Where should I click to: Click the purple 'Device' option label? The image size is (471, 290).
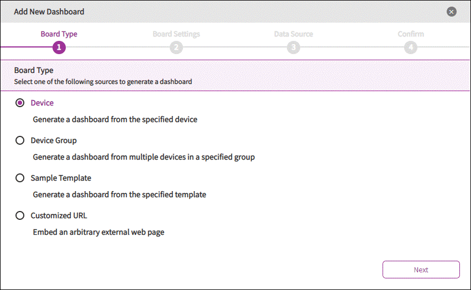pyautogui.click(x=42, y=103)
